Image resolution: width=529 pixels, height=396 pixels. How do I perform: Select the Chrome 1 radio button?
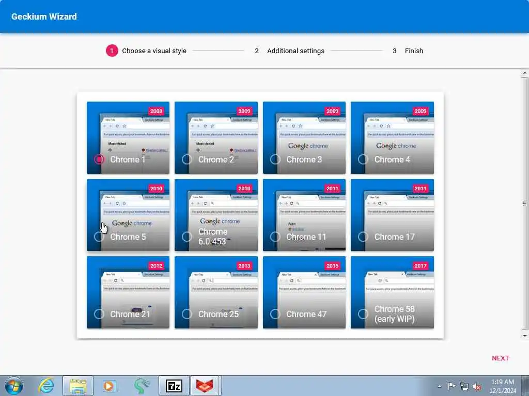coord(99,159)
